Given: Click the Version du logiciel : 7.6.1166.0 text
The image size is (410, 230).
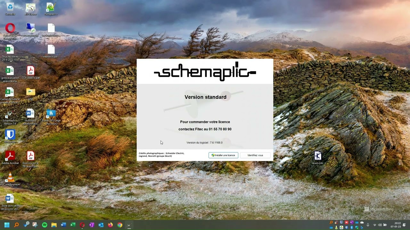Looking at the screenshot, I should 204,142.
